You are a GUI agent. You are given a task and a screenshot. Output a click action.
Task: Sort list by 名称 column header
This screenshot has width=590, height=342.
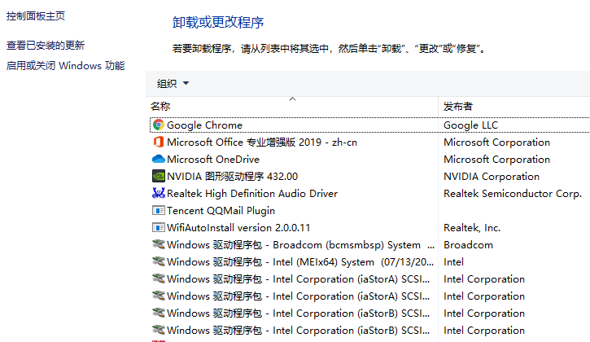tap(160, 107)
